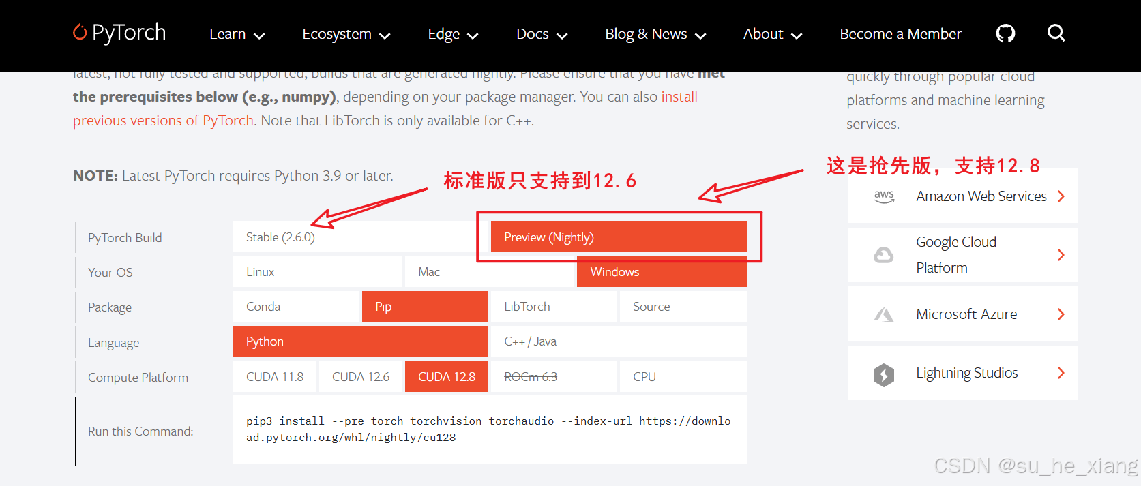This screenshot has height=486, width=1141.
Task: Select CUDA 12.8 compute platform
Action: pos(447,377)
